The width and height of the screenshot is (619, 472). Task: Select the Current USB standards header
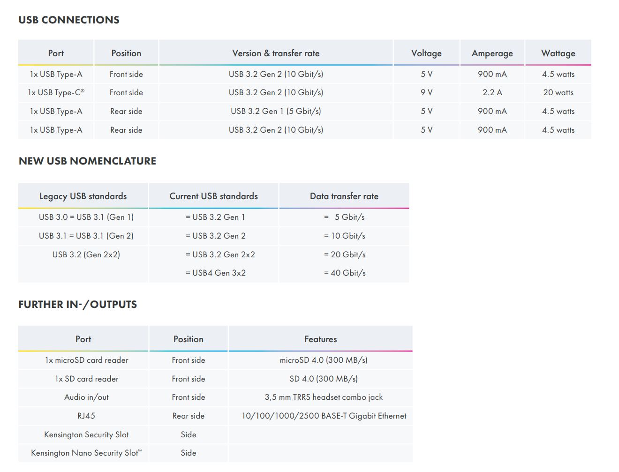click(213, 196)
